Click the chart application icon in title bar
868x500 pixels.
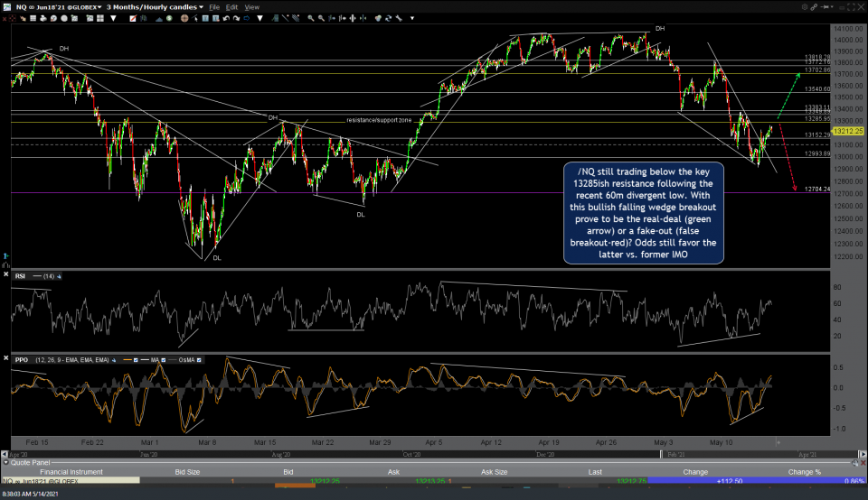click(x=6, y=7)
